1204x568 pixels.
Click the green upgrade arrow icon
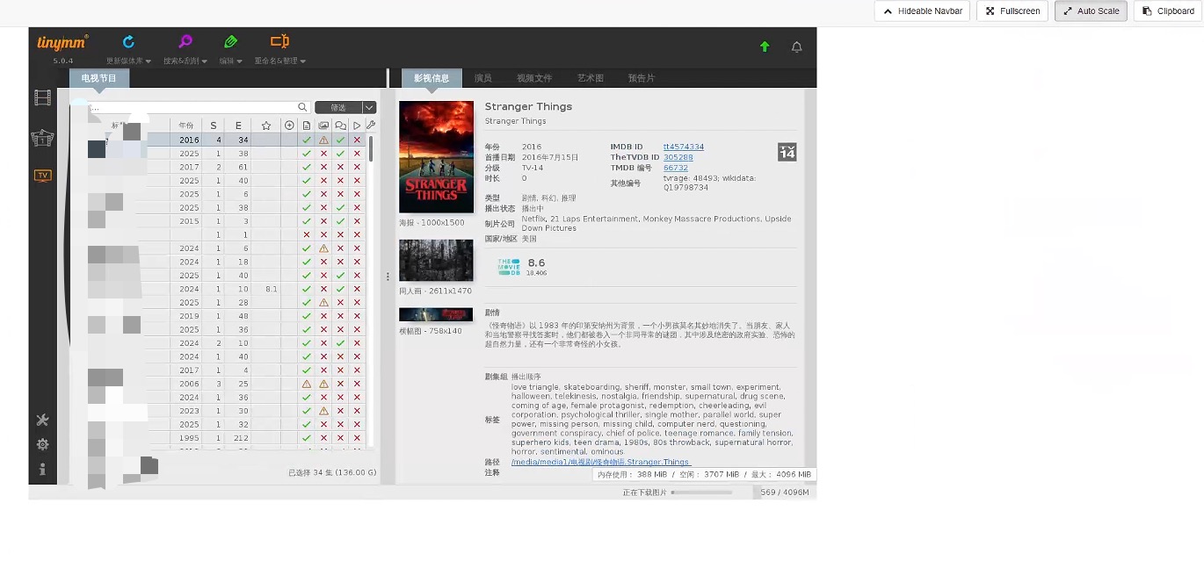pos(765,47)
